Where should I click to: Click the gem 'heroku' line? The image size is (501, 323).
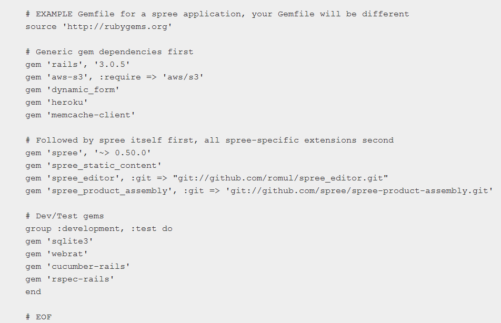[56, 103]
